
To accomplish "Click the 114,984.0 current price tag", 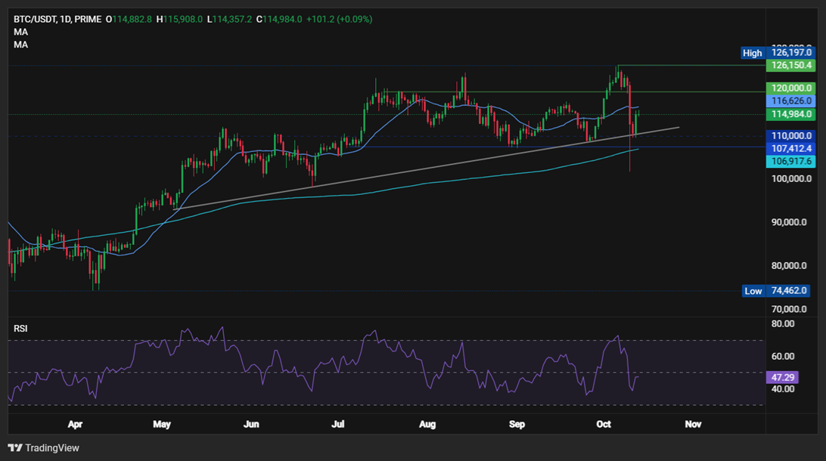I will coord(790,114).
